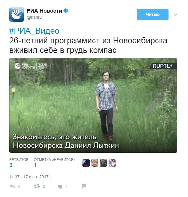Image resolution: width=188 pixels, height=197 pixels.
Task: Open the РИА Новости profile avatar
Action: (x=16, y=14)
